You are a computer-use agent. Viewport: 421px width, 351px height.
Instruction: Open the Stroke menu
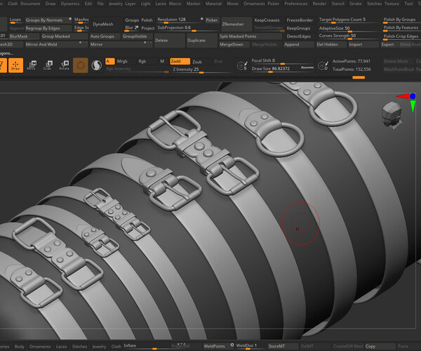(x=355, y=4)
